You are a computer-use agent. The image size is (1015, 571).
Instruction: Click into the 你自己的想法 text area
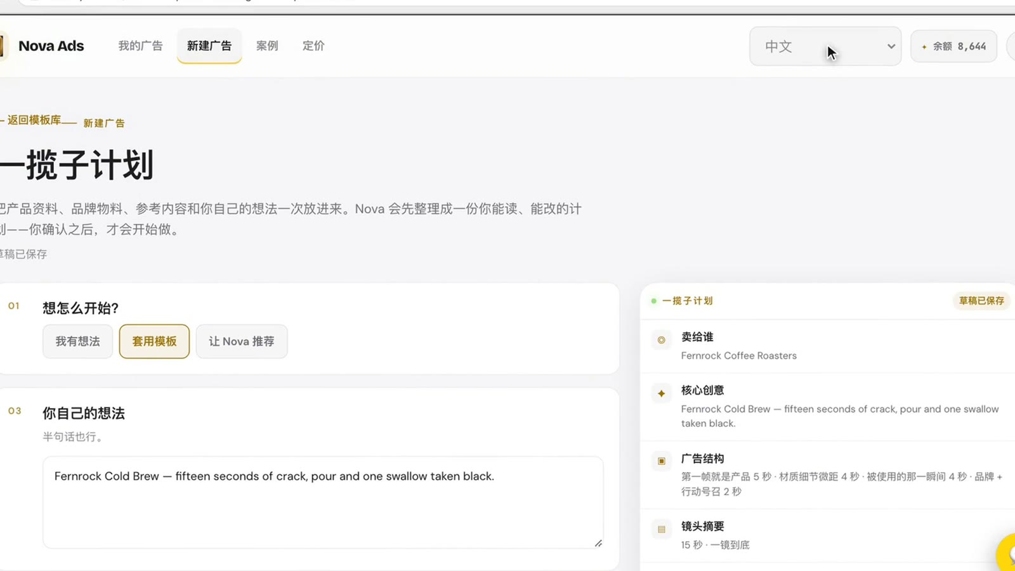tap(323, 502)
